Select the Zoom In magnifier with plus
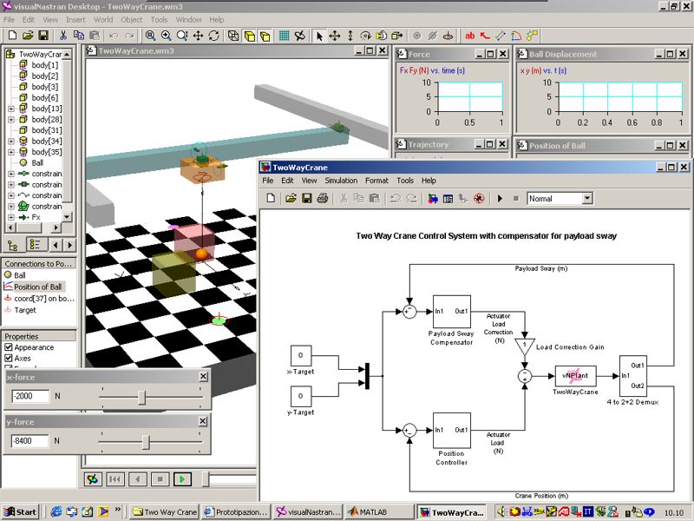Viewport: 694px width, 521px height. (167, 36)
